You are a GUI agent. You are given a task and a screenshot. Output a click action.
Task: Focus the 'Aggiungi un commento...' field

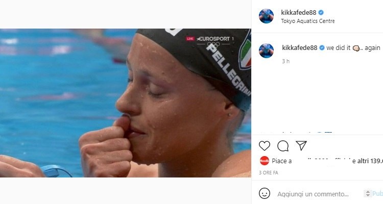pyautogui.click(x=313, y=194)
